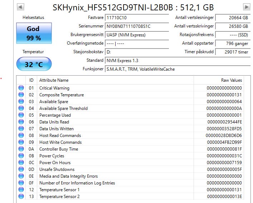
Task: Select the Unsafe Shutdowns attribute name
Action: [x=57, y=169]
